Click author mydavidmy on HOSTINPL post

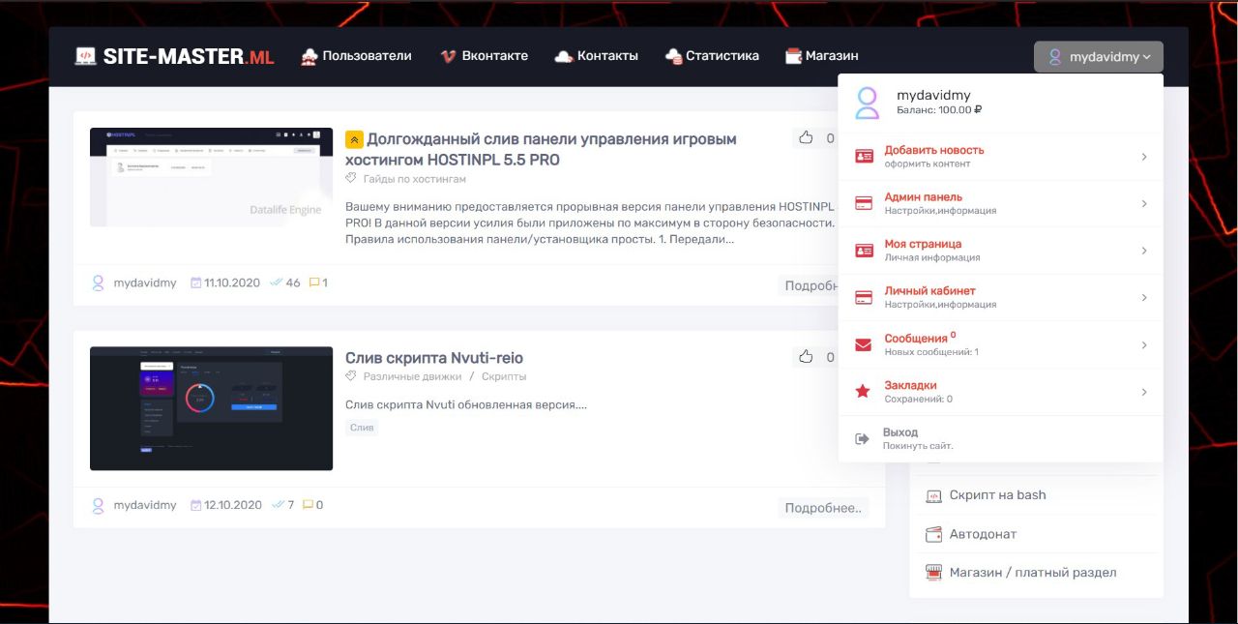coord(145,282)
